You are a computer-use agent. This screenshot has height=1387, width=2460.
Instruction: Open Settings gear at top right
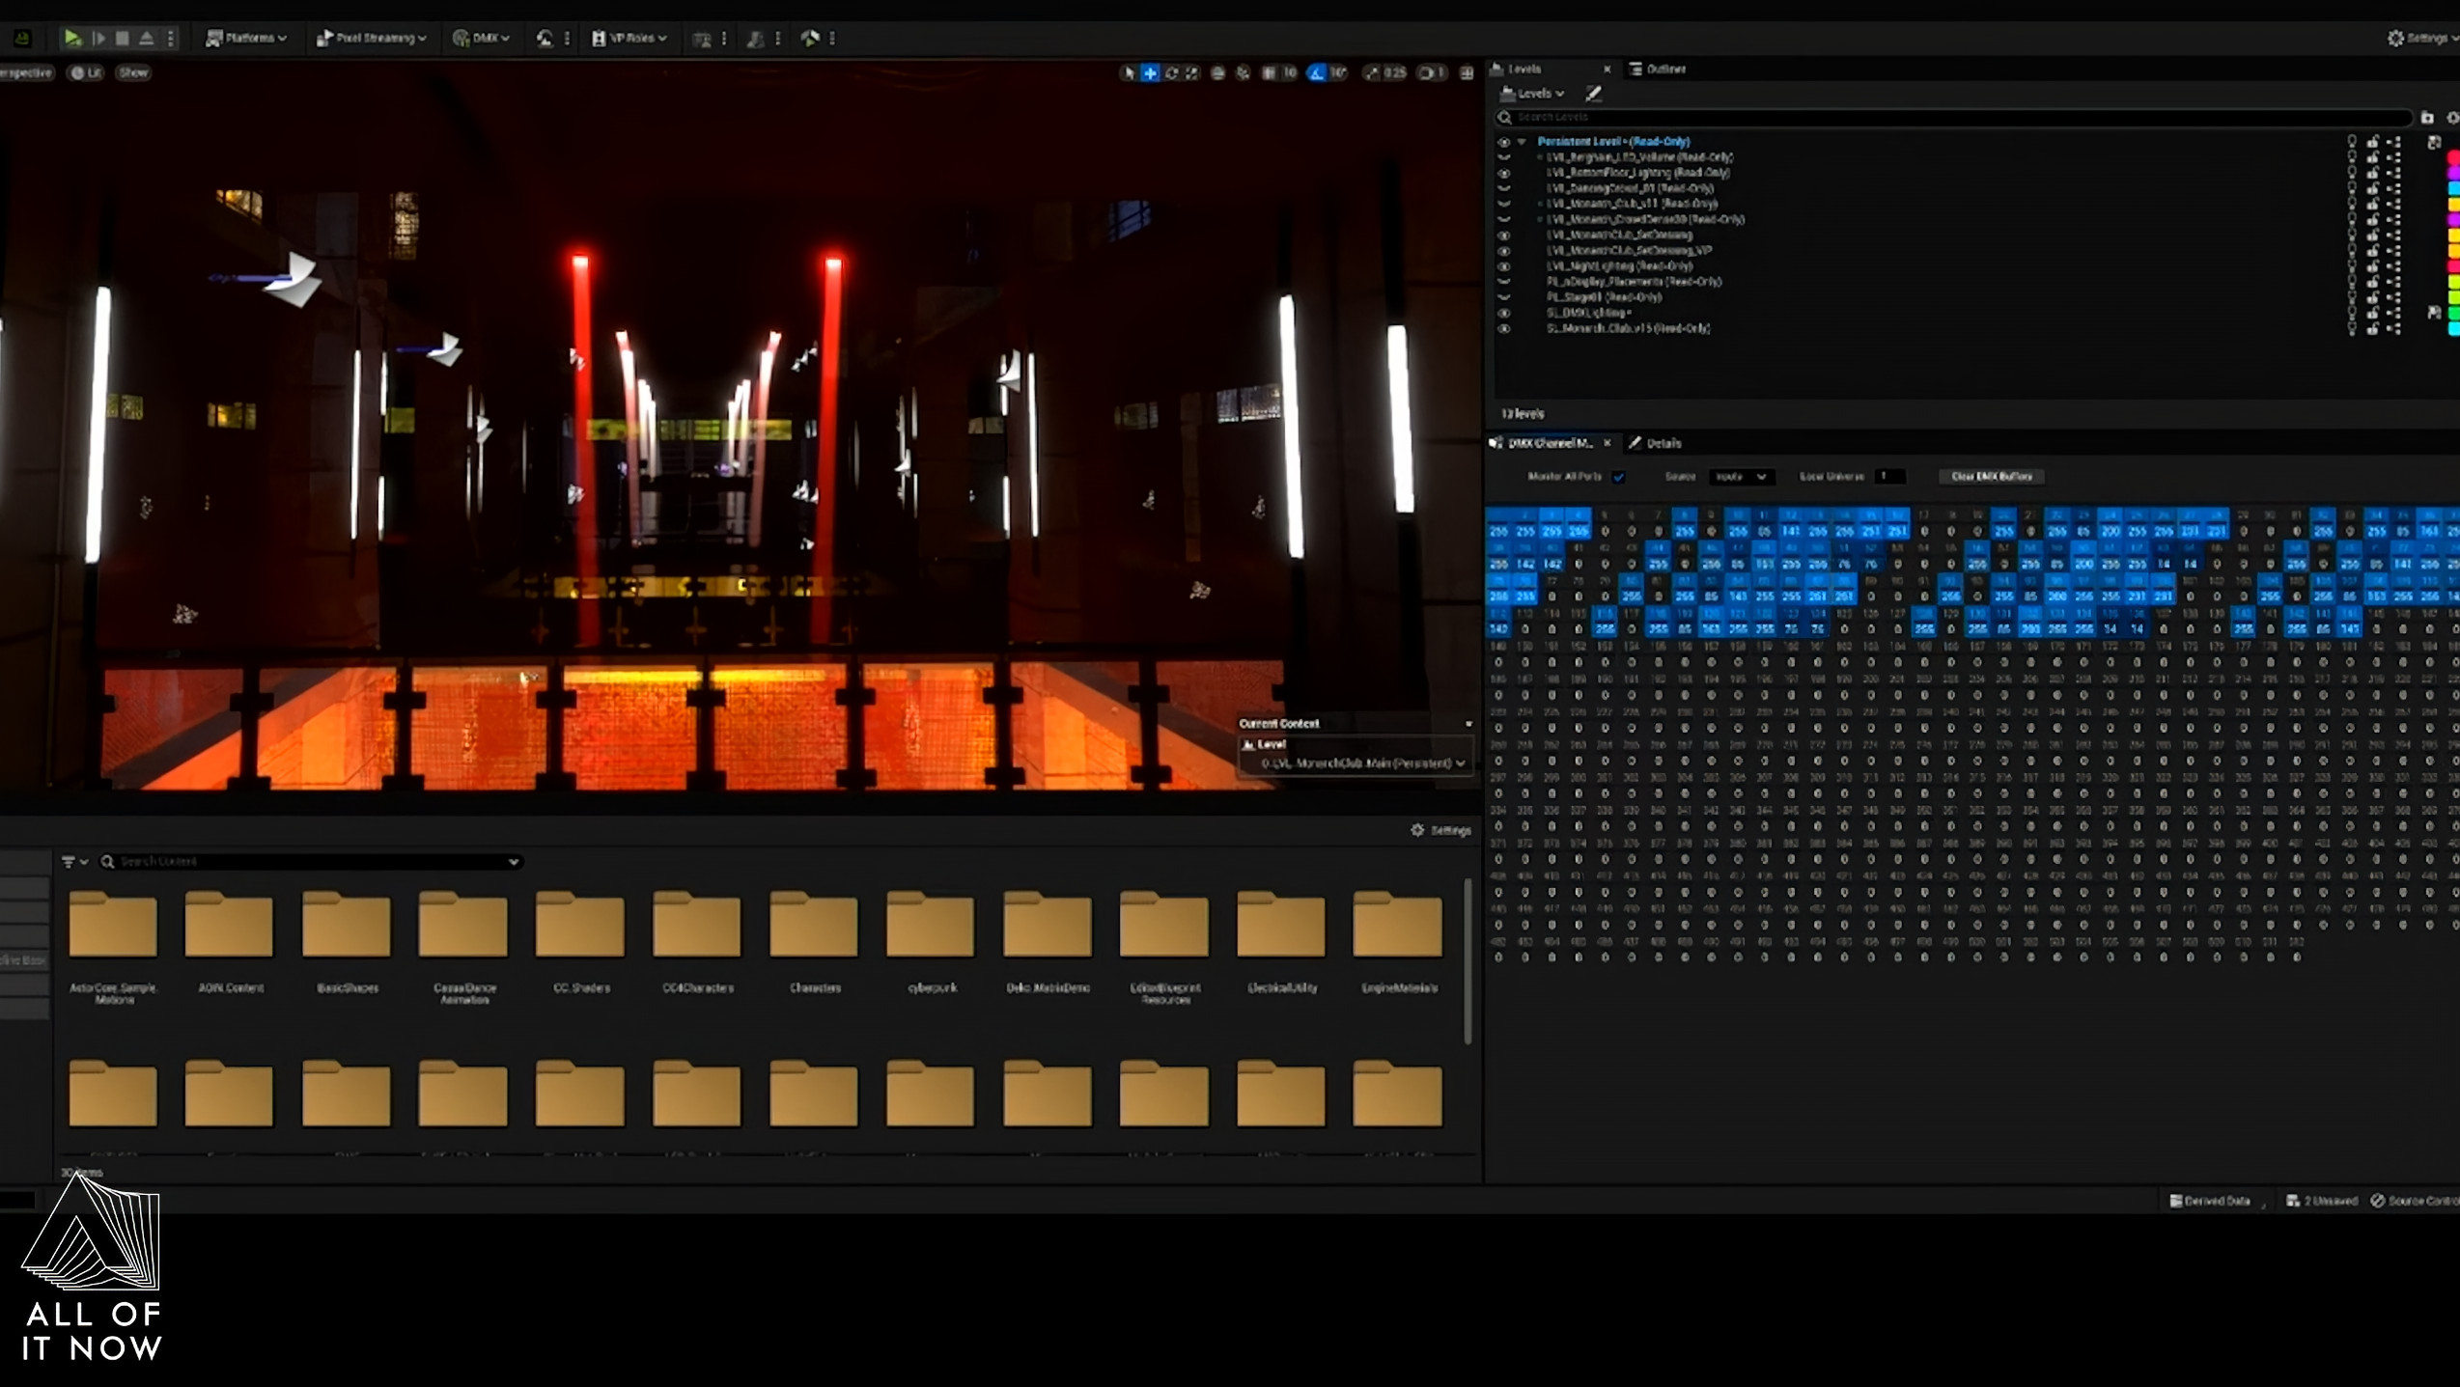point(2421,38)
